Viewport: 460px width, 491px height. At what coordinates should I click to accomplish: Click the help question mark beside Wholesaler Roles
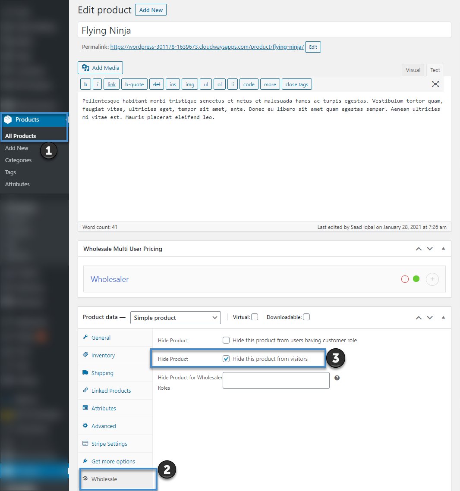tap(337, 378)
